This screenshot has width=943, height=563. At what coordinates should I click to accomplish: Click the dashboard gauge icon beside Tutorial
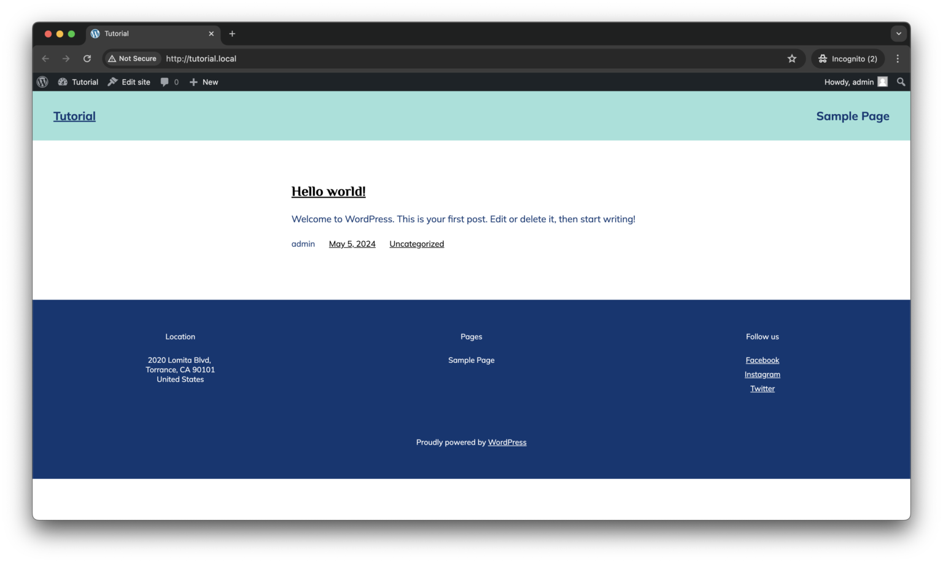(x=63, y=82)
